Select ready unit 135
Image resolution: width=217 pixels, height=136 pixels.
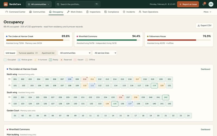[x=115, y=104]
